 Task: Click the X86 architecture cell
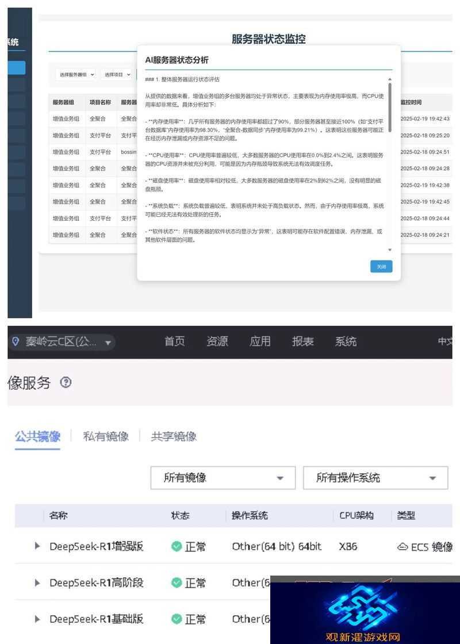pos(348,547)
